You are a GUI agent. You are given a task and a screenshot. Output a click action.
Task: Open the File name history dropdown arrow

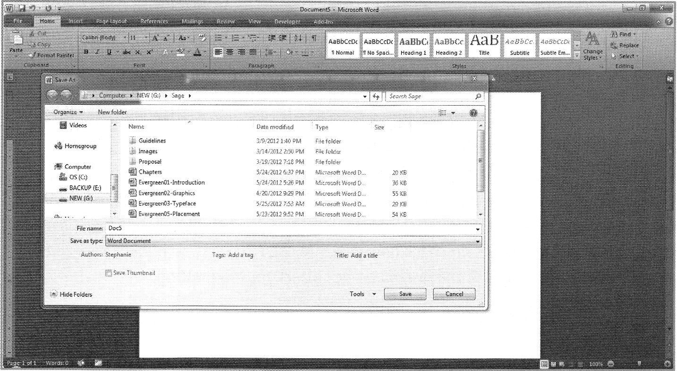[478, 229]
